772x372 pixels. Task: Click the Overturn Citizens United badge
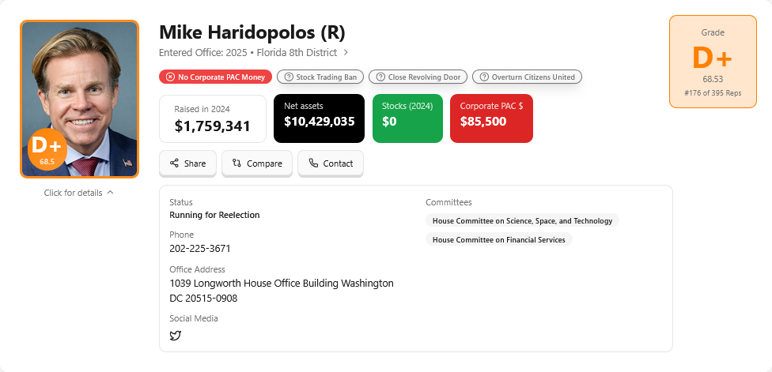coord(528,77)
